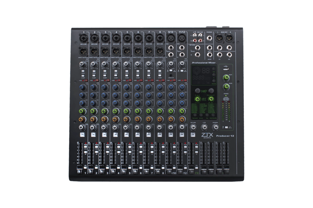Click the blue MID EQ knob on channel 6

click(x=137, y=95)
